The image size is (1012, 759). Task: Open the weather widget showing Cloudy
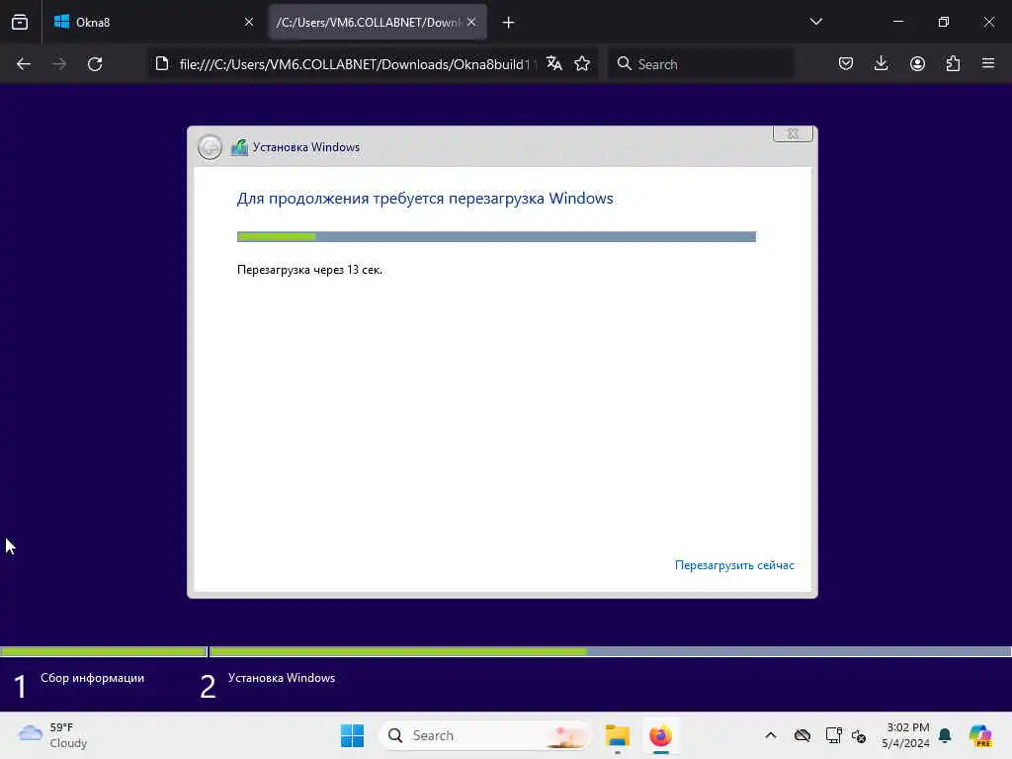tap(53, 735)
